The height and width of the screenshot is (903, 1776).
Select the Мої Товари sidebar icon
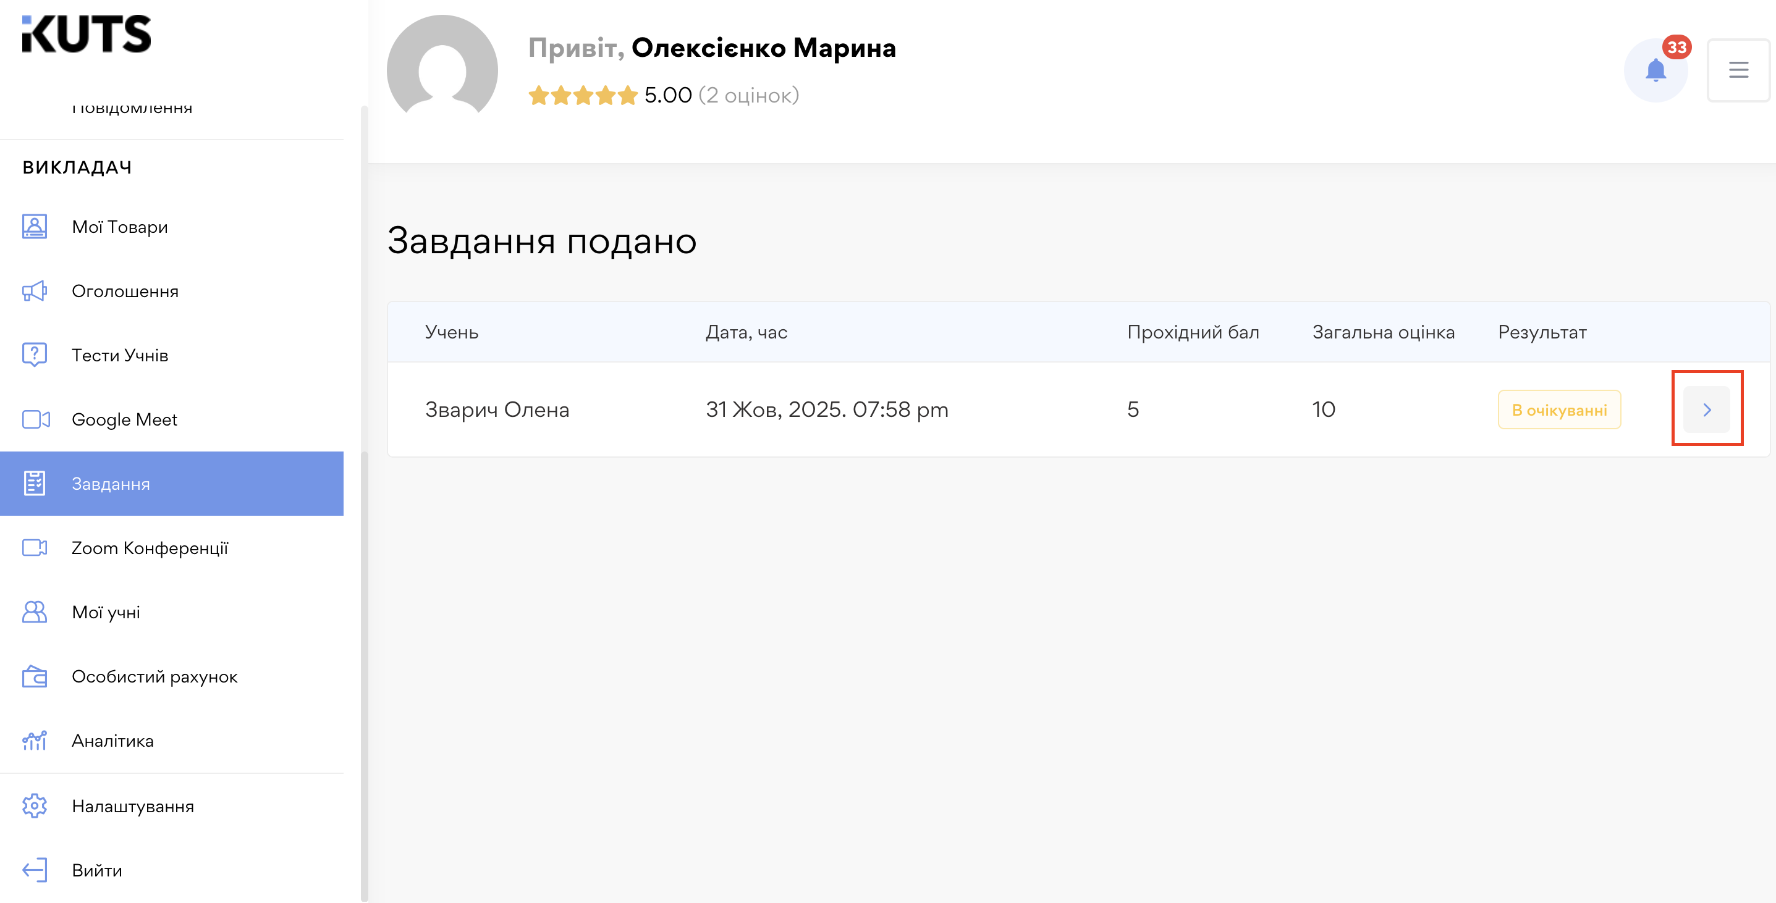(34, 226)
